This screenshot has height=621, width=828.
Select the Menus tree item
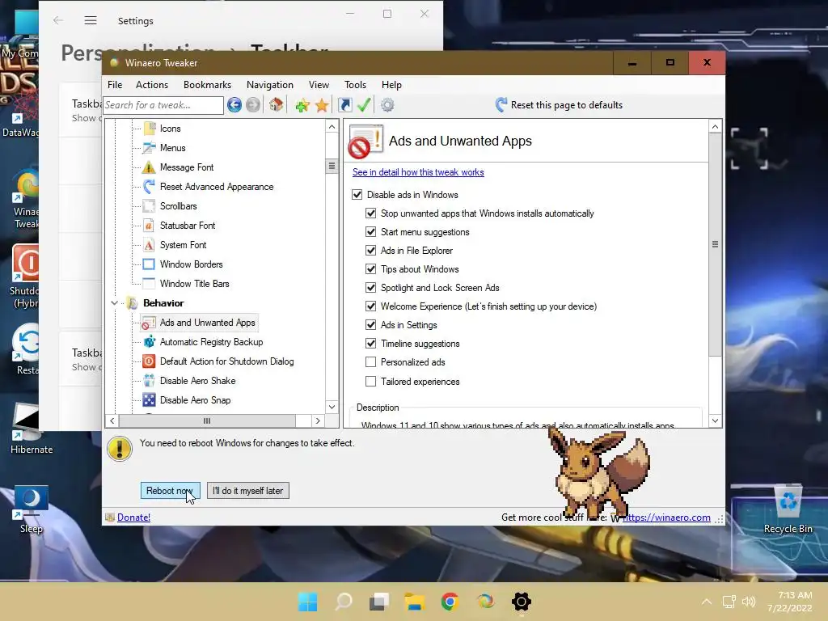[x=172, y=148]
